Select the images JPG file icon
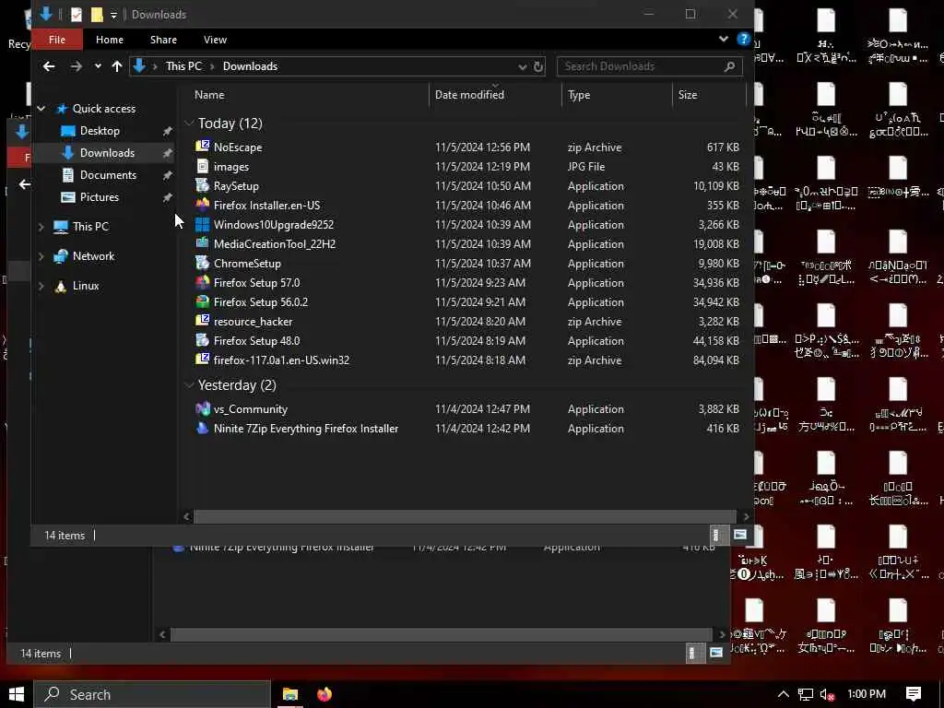The width and height of the screenshot is (944, 708). click(202, 166)
